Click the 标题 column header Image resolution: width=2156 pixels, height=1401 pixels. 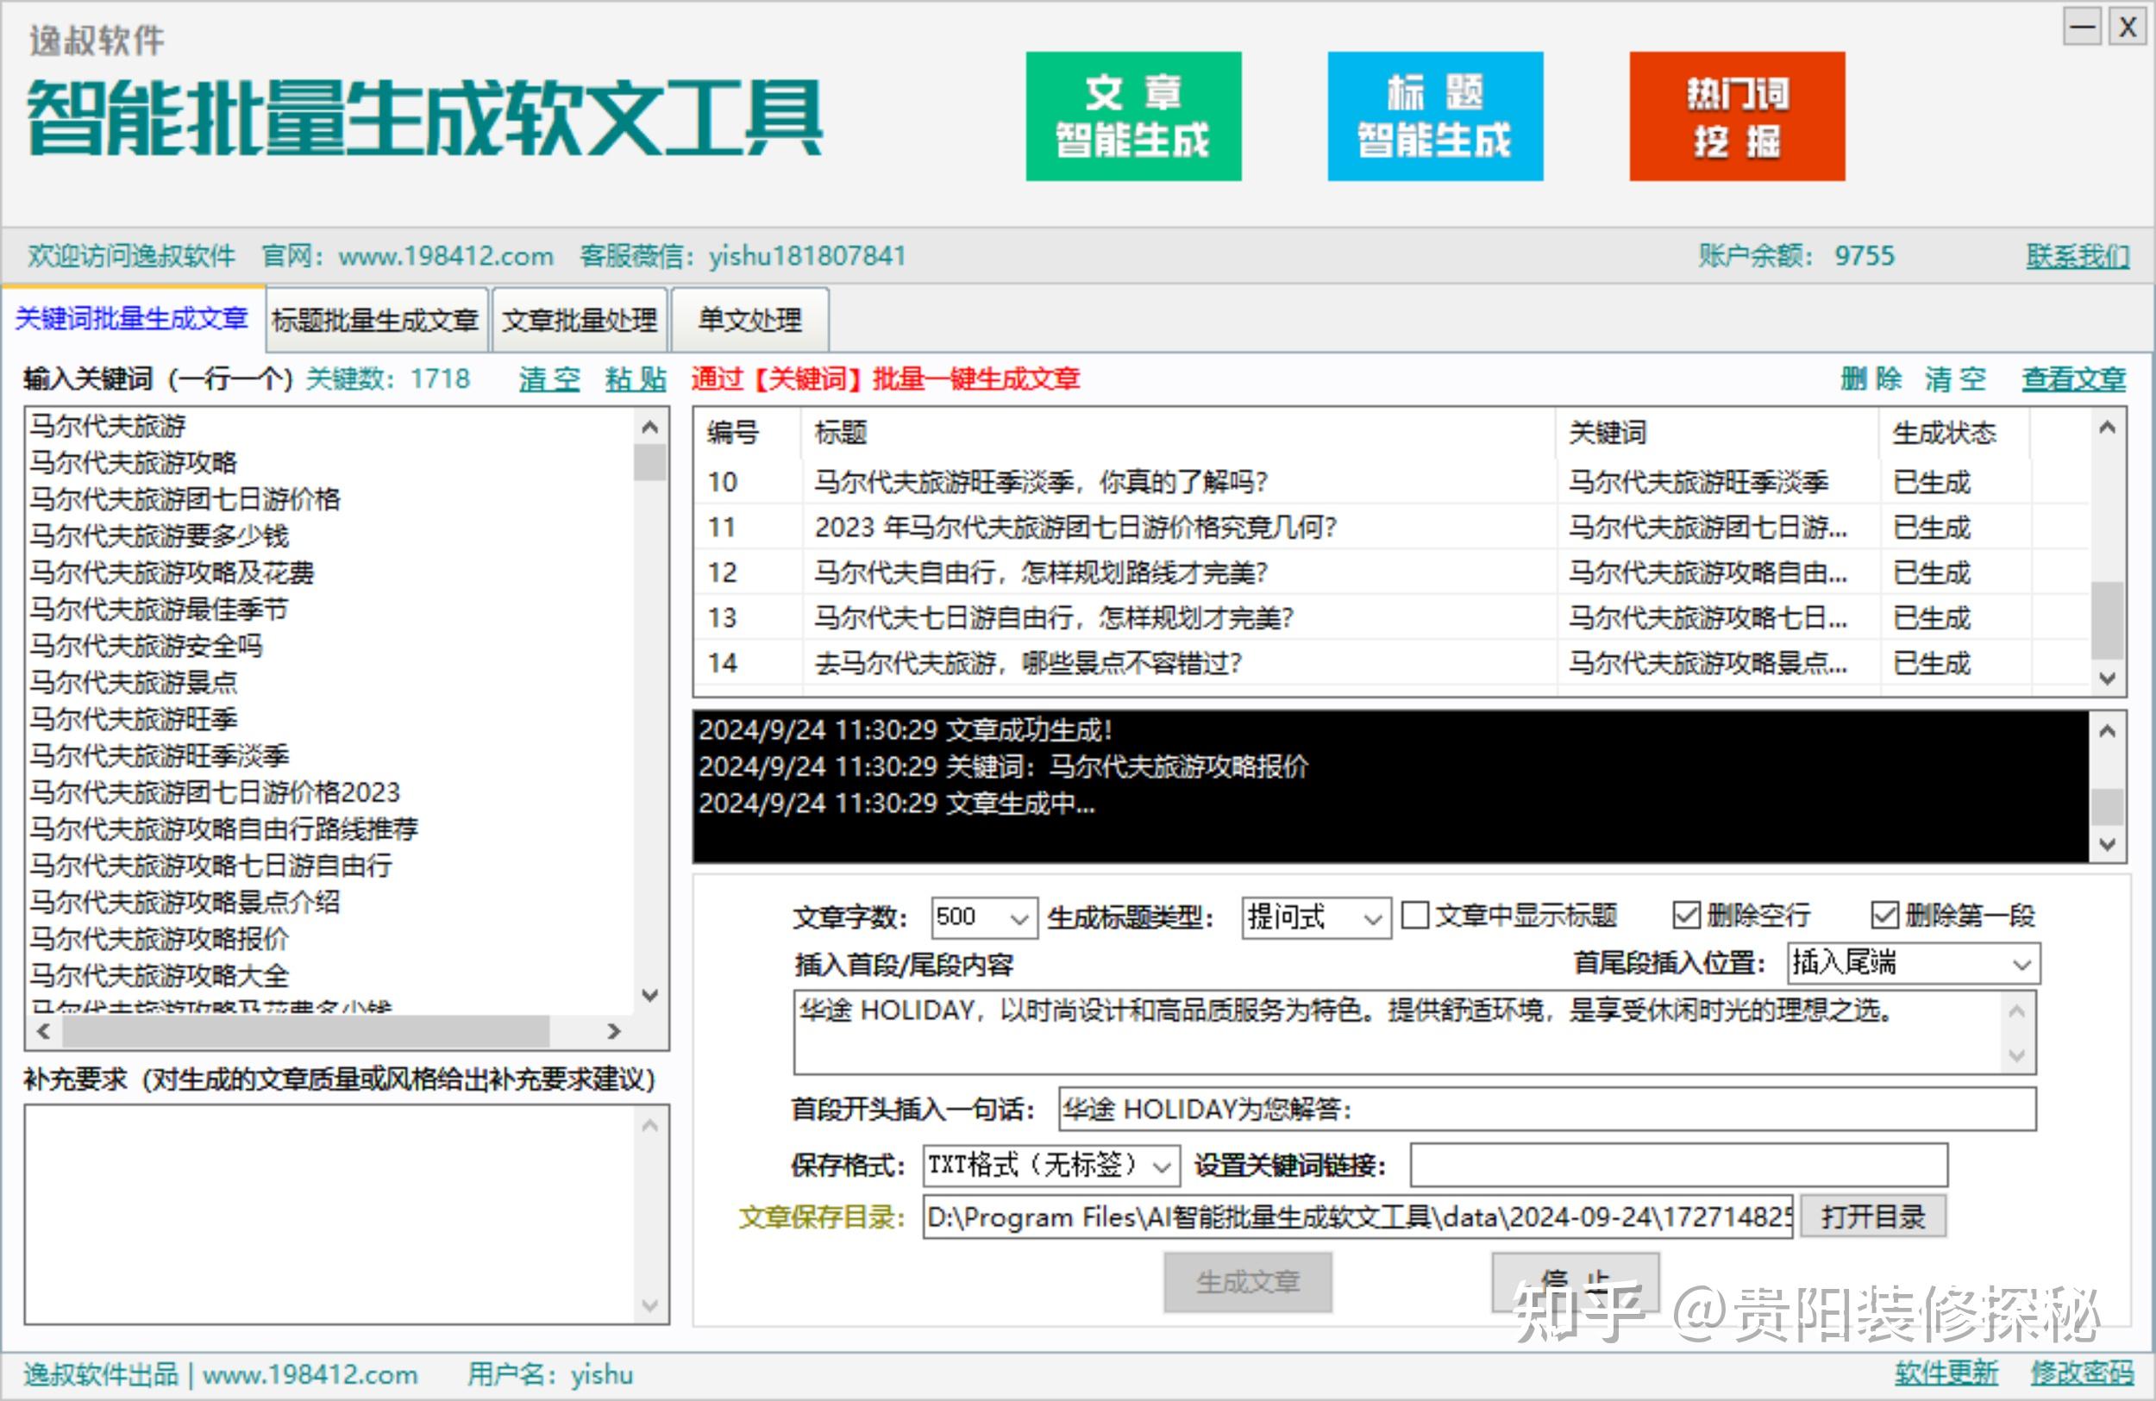1179,432
